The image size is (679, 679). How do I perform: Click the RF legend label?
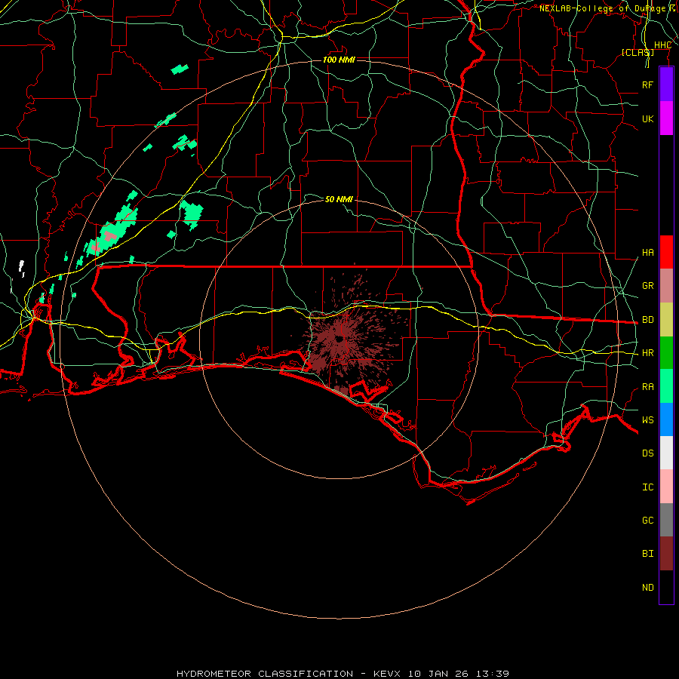click(647, 84)
